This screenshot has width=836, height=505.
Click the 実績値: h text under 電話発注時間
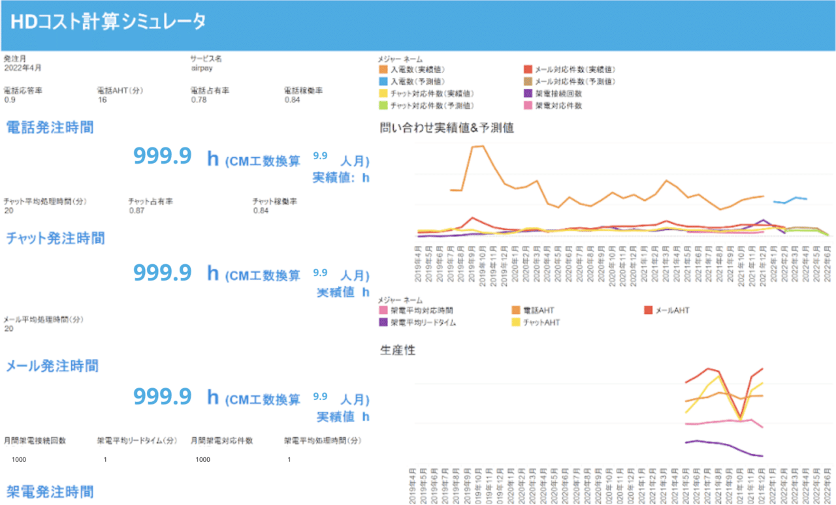341,177
